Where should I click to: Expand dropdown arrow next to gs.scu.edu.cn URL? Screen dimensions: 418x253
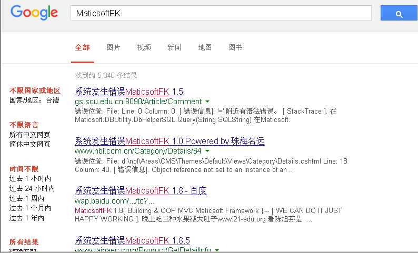[x=207, y=102]
